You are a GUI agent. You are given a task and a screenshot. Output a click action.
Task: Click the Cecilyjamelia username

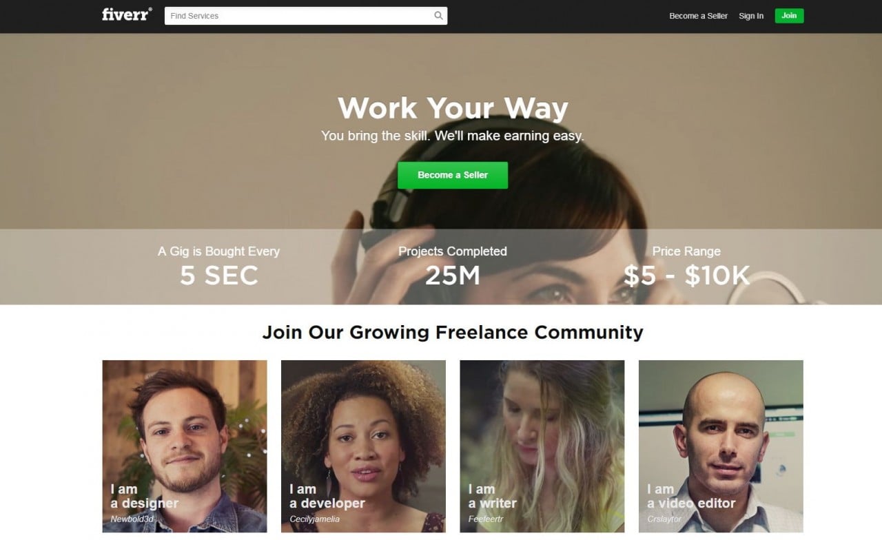tap(314, 519)
